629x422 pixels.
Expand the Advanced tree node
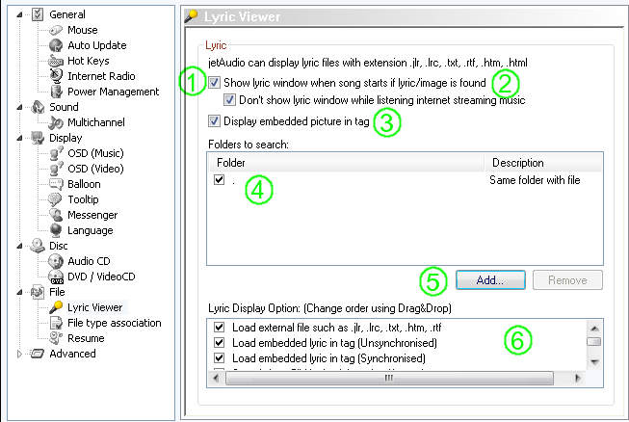tap(19, 354)
